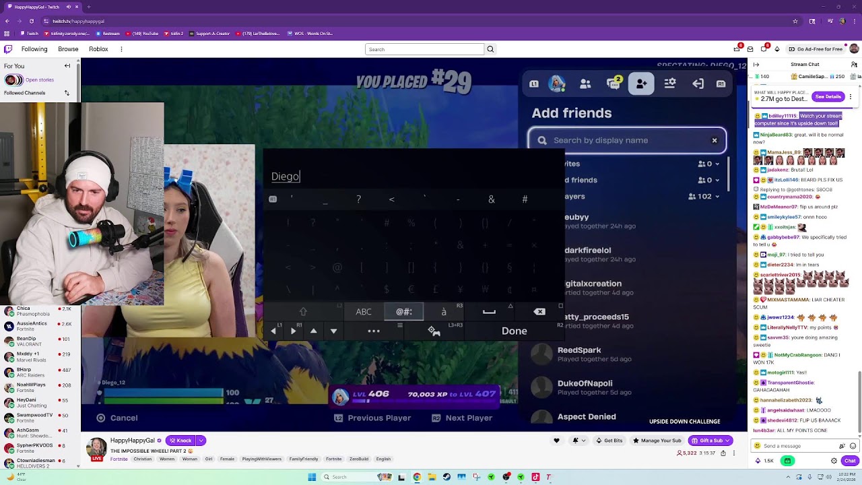This screenshot has height=485, width=862.
Task: Open SwampwoodTV channel in sidebar
Action: (x=40, y=418)
